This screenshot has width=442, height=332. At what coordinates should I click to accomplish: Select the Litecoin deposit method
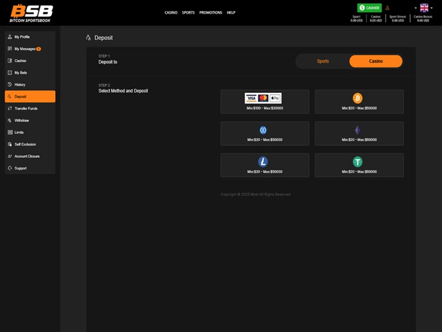[265, 165]
